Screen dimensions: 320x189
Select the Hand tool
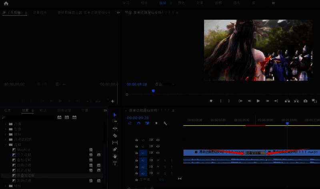(x=115, y=156)
